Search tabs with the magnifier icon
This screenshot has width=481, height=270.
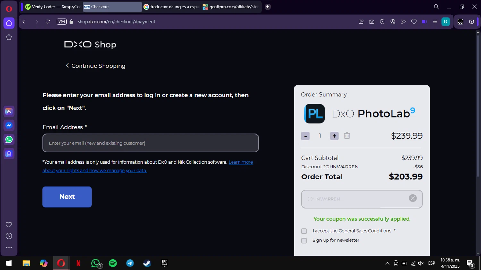click(436, 7)
